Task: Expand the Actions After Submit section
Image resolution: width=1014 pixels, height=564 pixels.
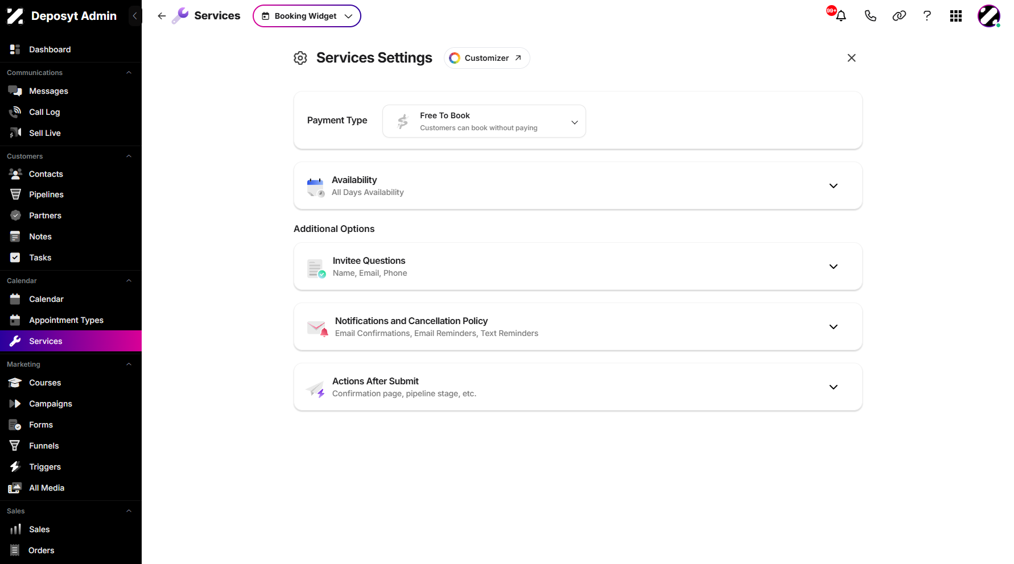Action: [833, 387]
